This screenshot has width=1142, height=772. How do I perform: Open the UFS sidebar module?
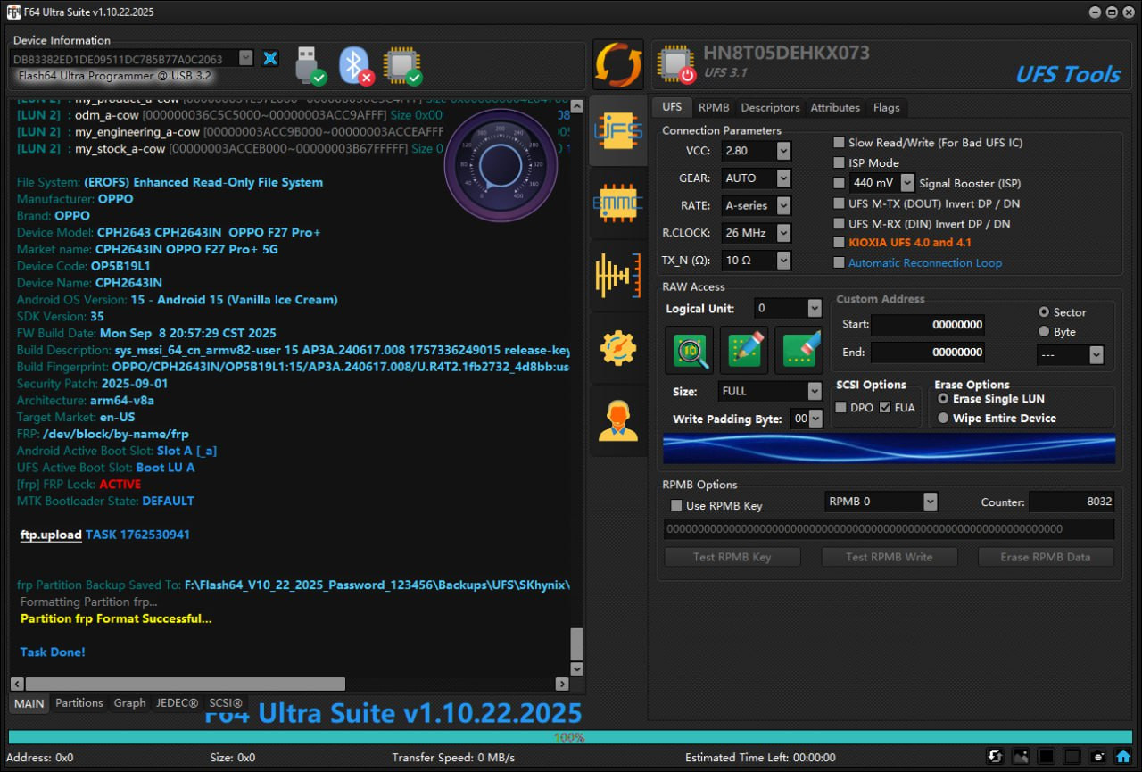618,130
